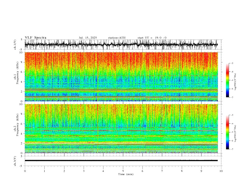
Task: Click the ch.1 "Frequency (kHz)" axis label
Action: (x=18, y=73)
